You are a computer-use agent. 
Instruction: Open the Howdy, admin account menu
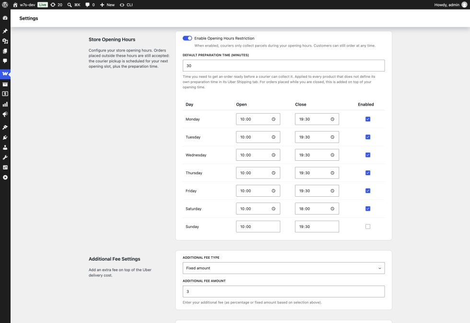pyautogui.click(x=450, y=5)
